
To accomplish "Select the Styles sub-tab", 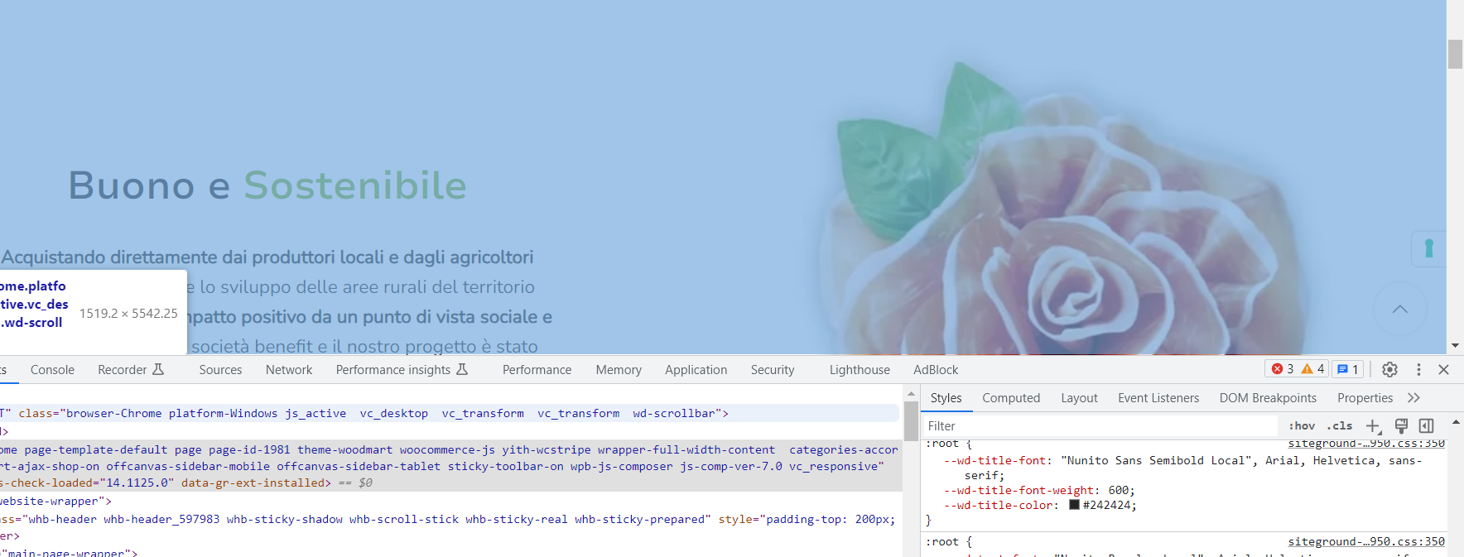I will 946,398.
